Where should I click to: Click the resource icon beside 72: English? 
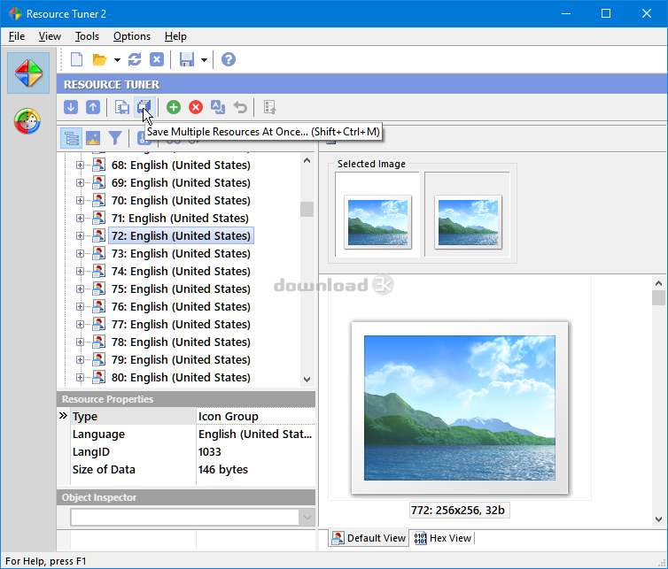coord(99,235)
